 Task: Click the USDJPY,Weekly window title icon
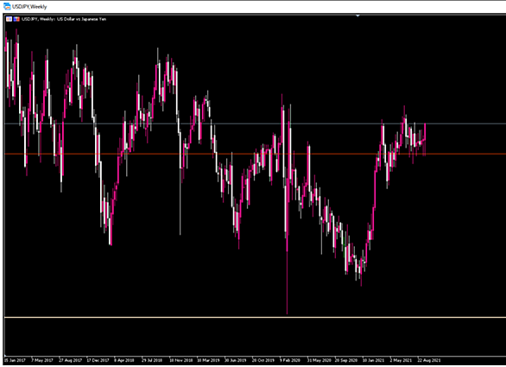[6, 6]
